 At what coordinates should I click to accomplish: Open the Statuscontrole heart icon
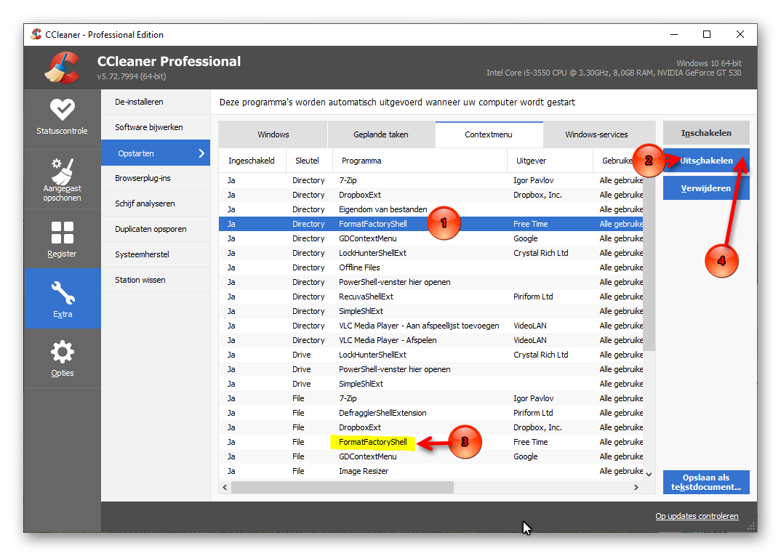(63, 110)
